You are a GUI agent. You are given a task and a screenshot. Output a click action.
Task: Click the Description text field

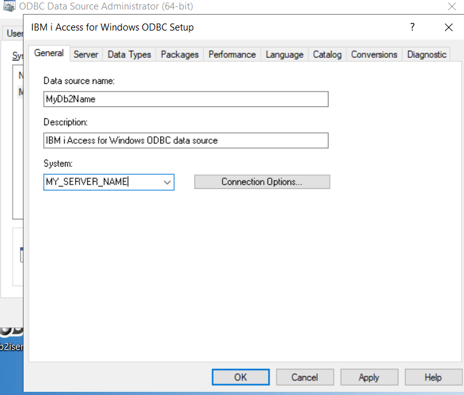click(x=186, y=141)
